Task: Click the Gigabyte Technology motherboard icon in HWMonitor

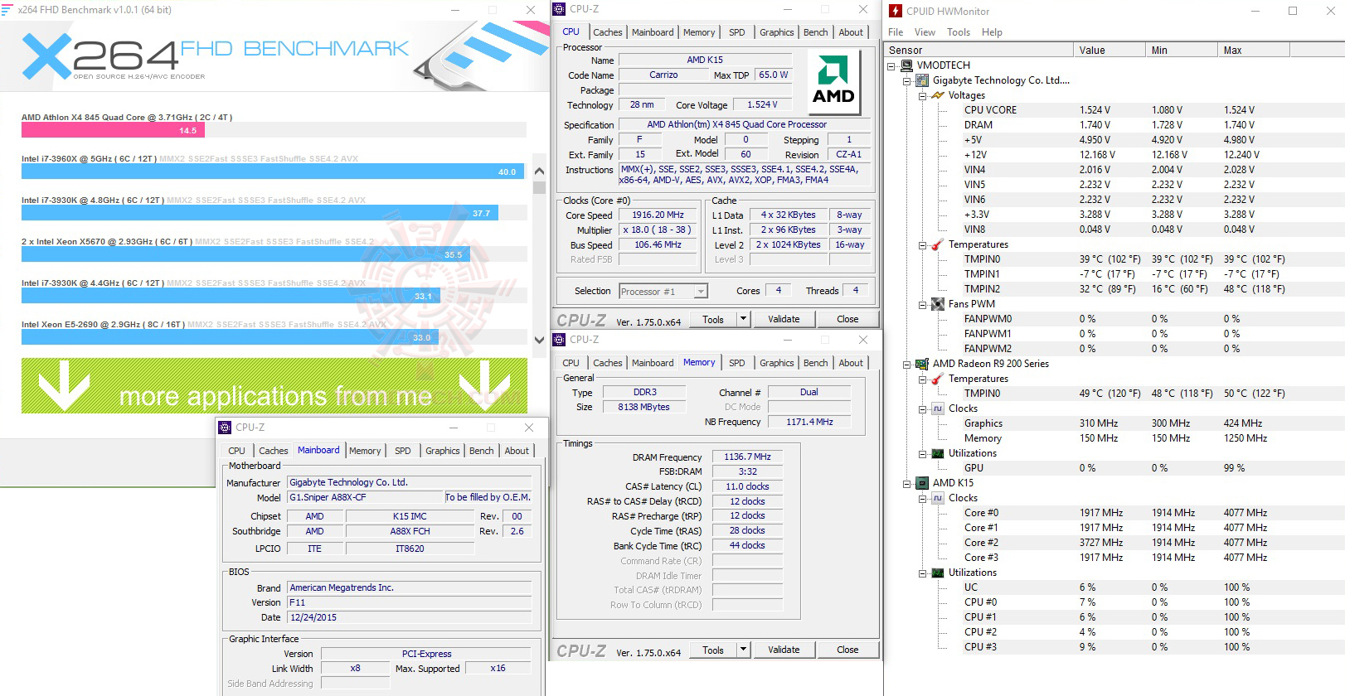Action: click(x=921, y=80)
